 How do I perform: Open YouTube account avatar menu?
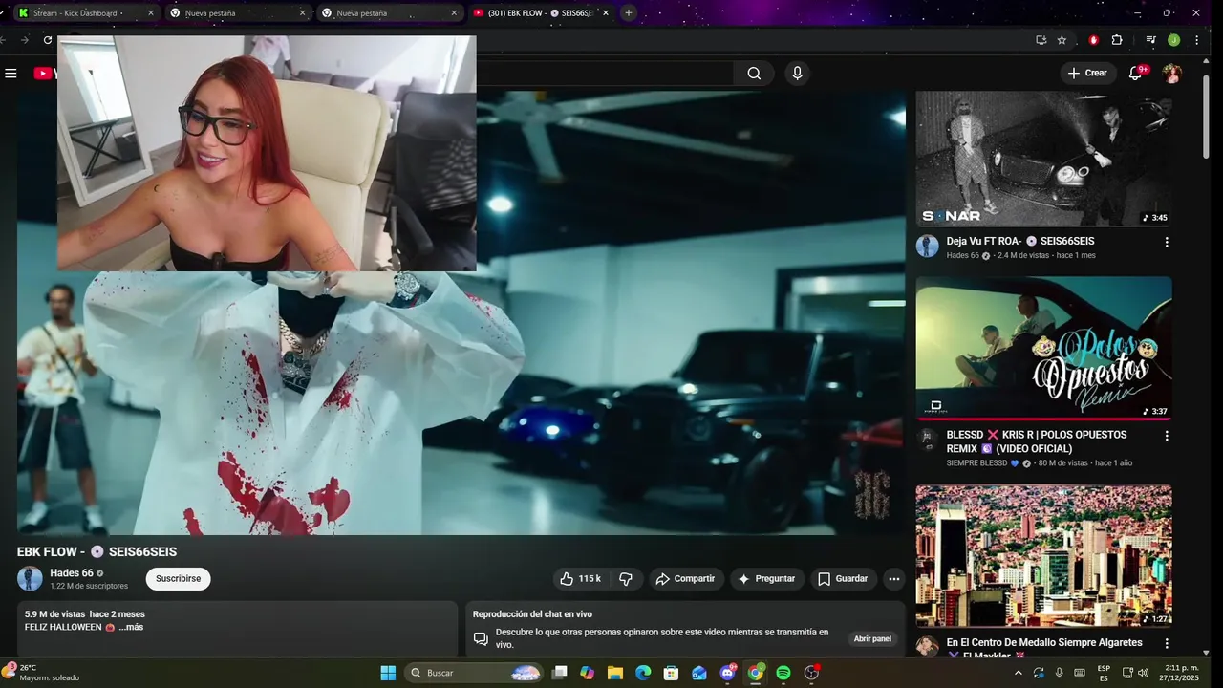click(1172, 74)
